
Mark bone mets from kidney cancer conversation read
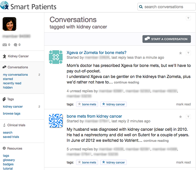(183, 162)
